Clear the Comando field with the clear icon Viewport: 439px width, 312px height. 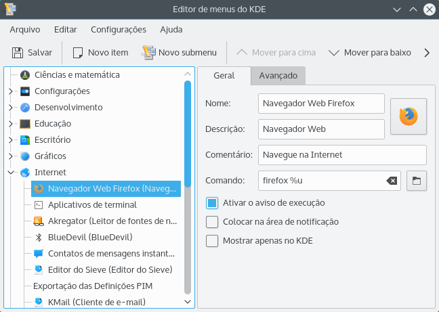pyautogui.click(x=392, y=181)
